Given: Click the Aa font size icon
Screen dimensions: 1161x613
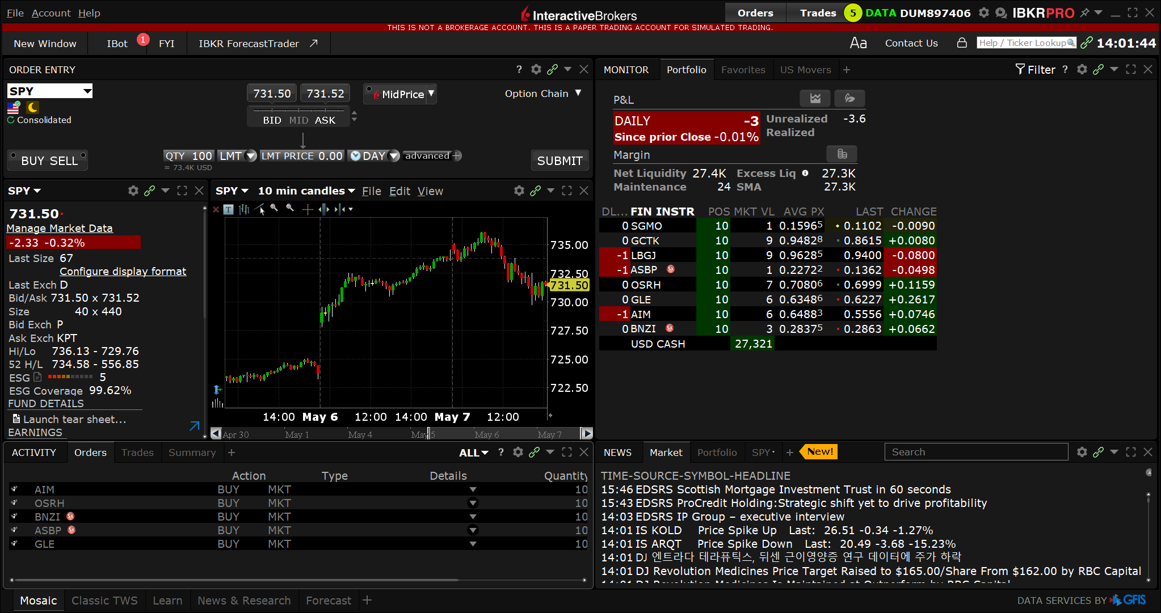Looking at the screenshot, I should tap(858, 43).
